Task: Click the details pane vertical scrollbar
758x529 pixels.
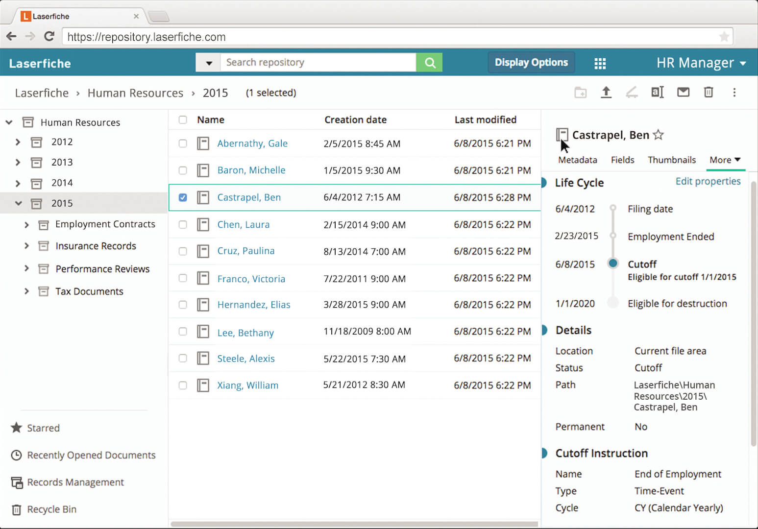Action: 754,313
